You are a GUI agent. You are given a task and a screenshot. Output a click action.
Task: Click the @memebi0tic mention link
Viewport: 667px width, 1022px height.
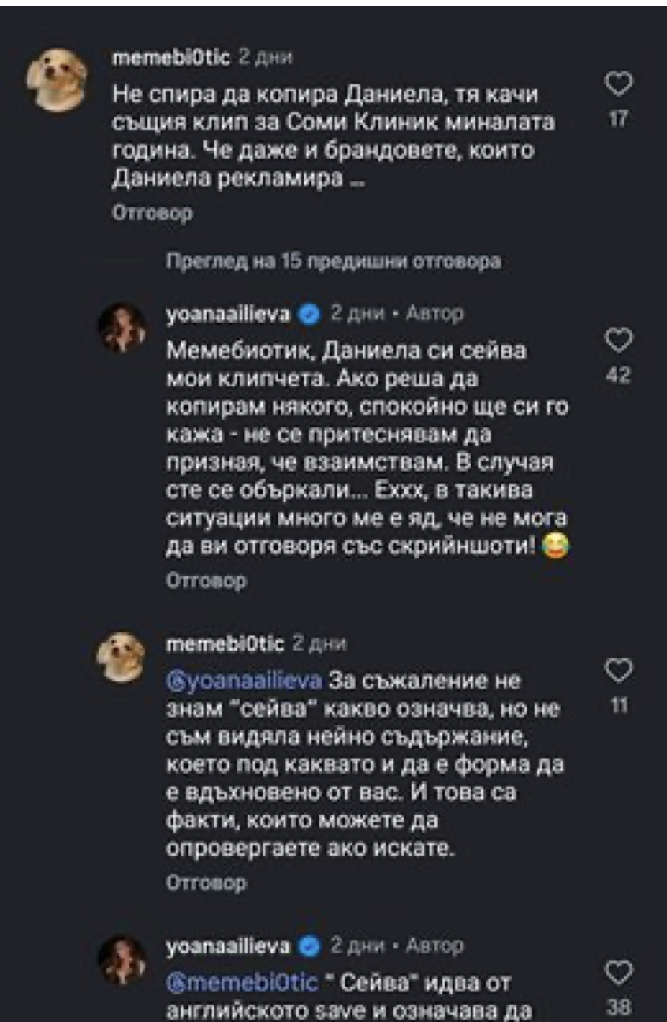[x=244, y=983]
